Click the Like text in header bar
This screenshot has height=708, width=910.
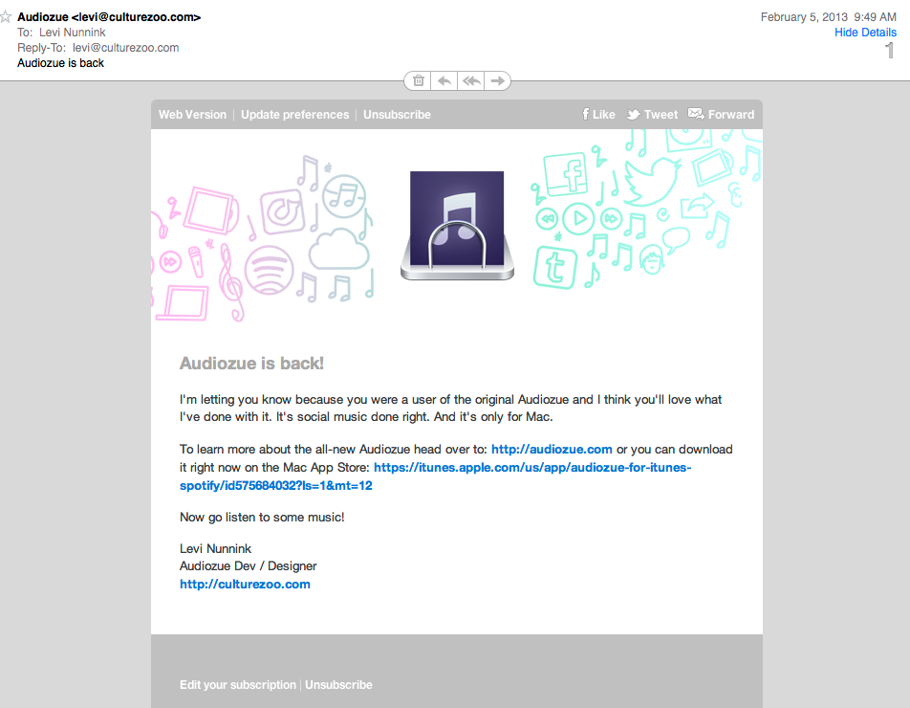click(x=603, y=115)
